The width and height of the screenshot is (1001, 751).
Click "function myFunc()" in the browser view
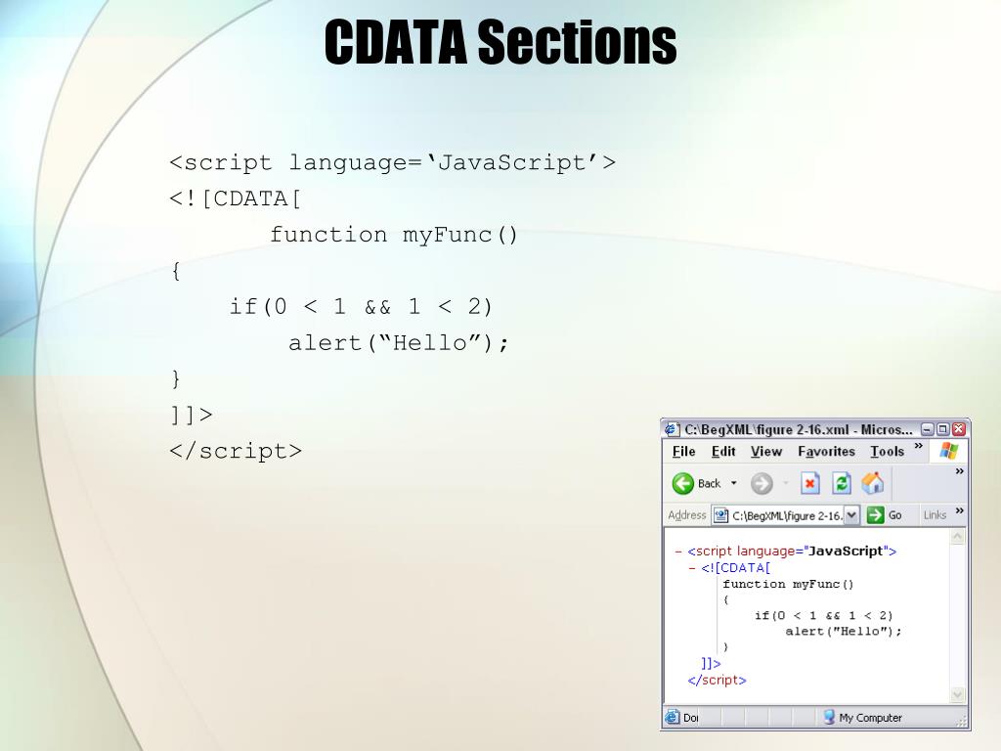(x=788, y=584)
